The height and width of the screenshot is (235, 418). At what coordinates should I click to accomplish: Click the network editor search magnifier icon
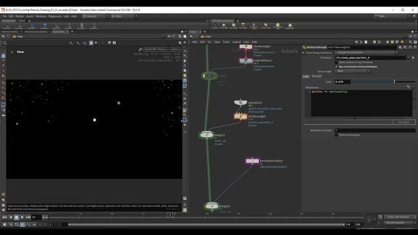tap(411, 42)
